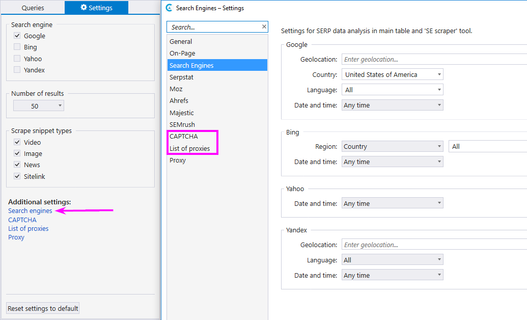Image resolution: width=527 pixels, height=320 pixels.
Task: Enable the Yandex search engine checkbox
Action: click(17, 70)
